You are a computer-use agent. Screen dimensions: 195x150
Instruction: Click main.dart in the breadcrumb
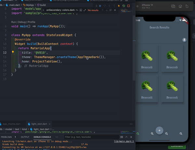14,5
